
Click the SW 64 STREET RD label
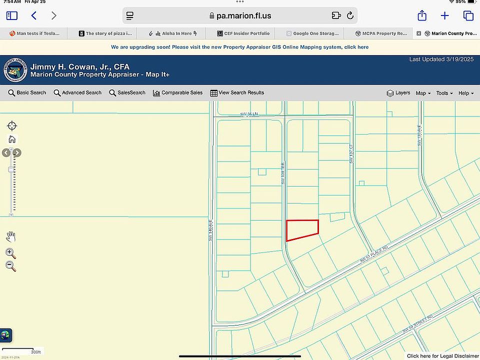[x=417, y=324]
